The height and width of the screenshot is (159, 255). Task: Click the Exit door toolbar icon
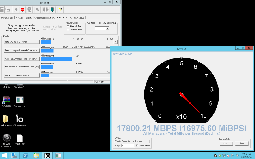[x=52, y=10]
